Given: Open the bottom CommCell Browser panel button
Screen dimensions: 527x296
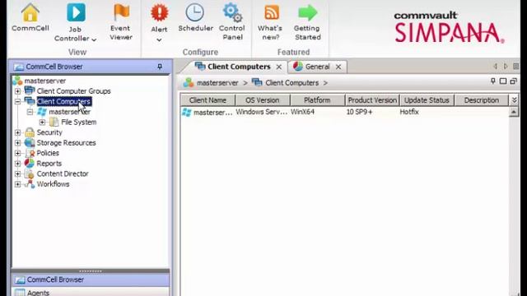Looking at the screenshot, I should point(91,280).
